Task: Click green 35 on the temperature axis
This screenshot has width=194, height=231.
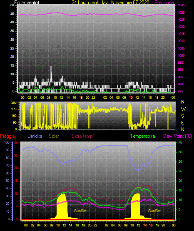Action: (180, 152)
